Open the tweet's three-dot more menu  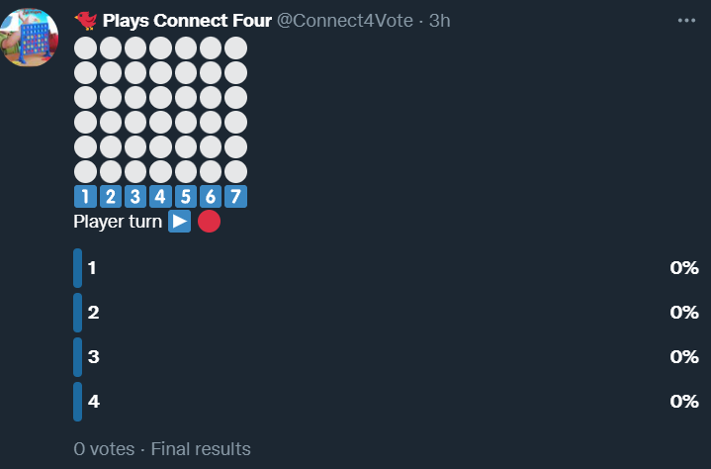[686, 21]
